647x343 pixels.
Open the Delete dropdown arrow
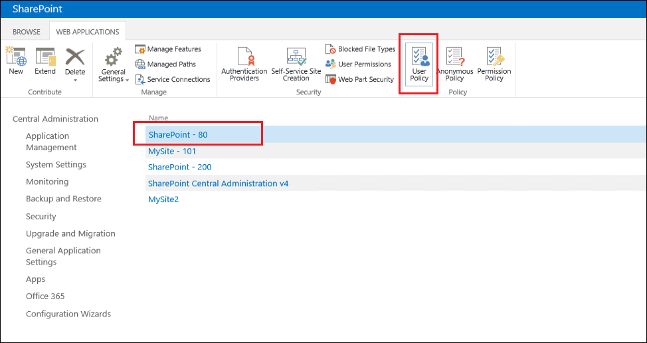[75, 80]
